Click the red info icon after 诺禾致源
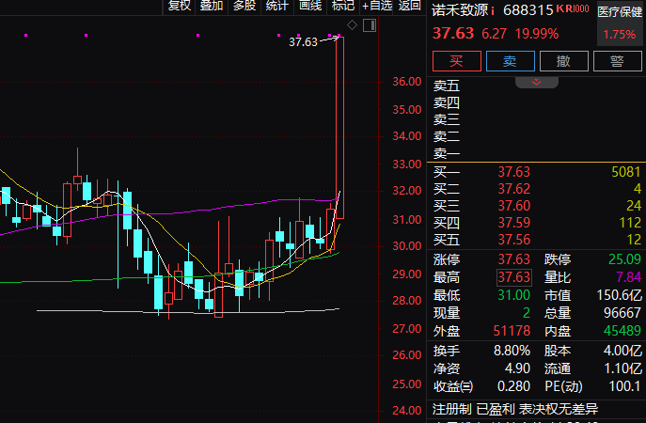Viewport: 646px width, 423px height. pyautogui.click(x=493, y=10)
